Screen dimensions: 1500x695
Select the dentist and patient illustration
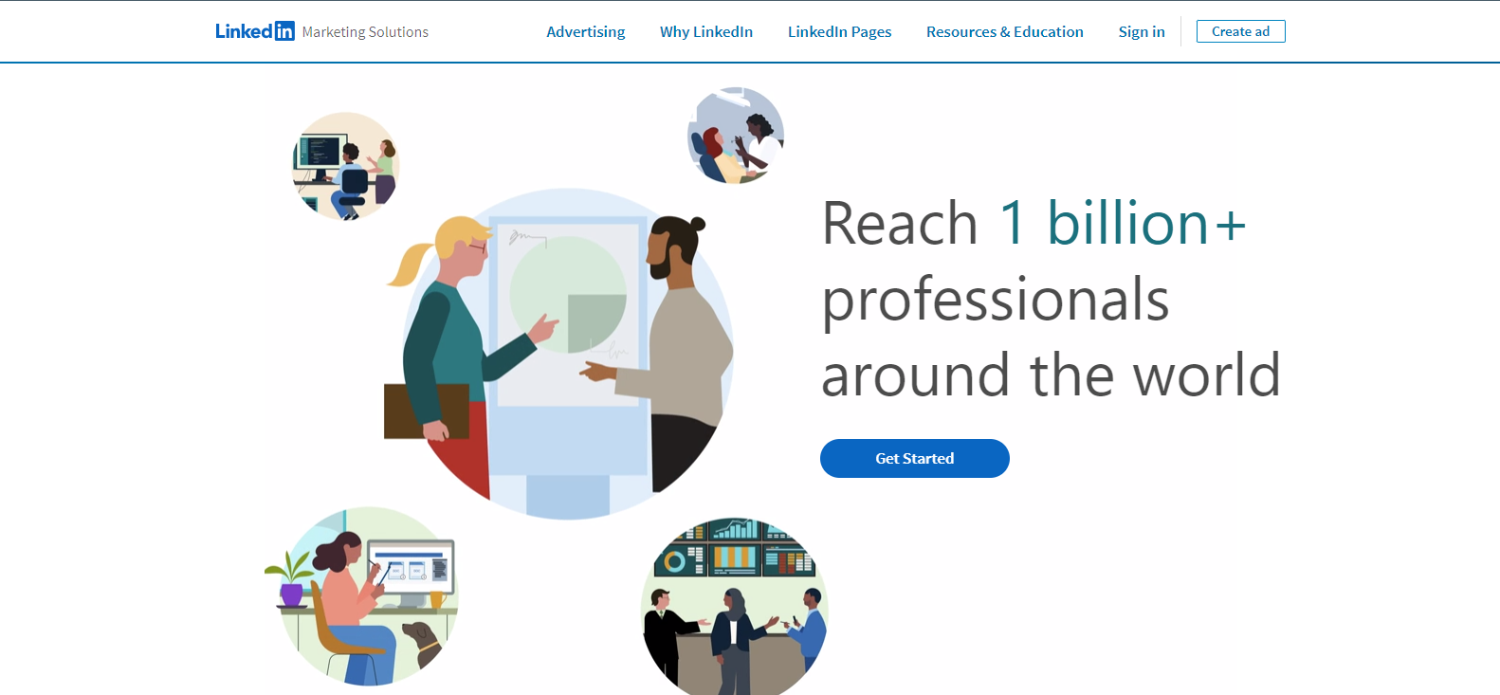point(736,136)
